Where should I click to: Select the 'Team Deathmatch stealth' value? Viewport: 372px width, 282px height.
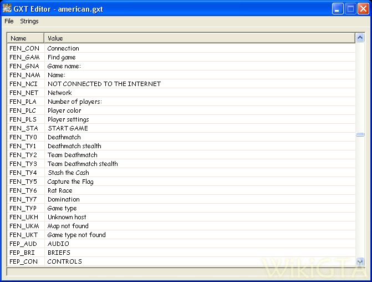coord(83,164)
